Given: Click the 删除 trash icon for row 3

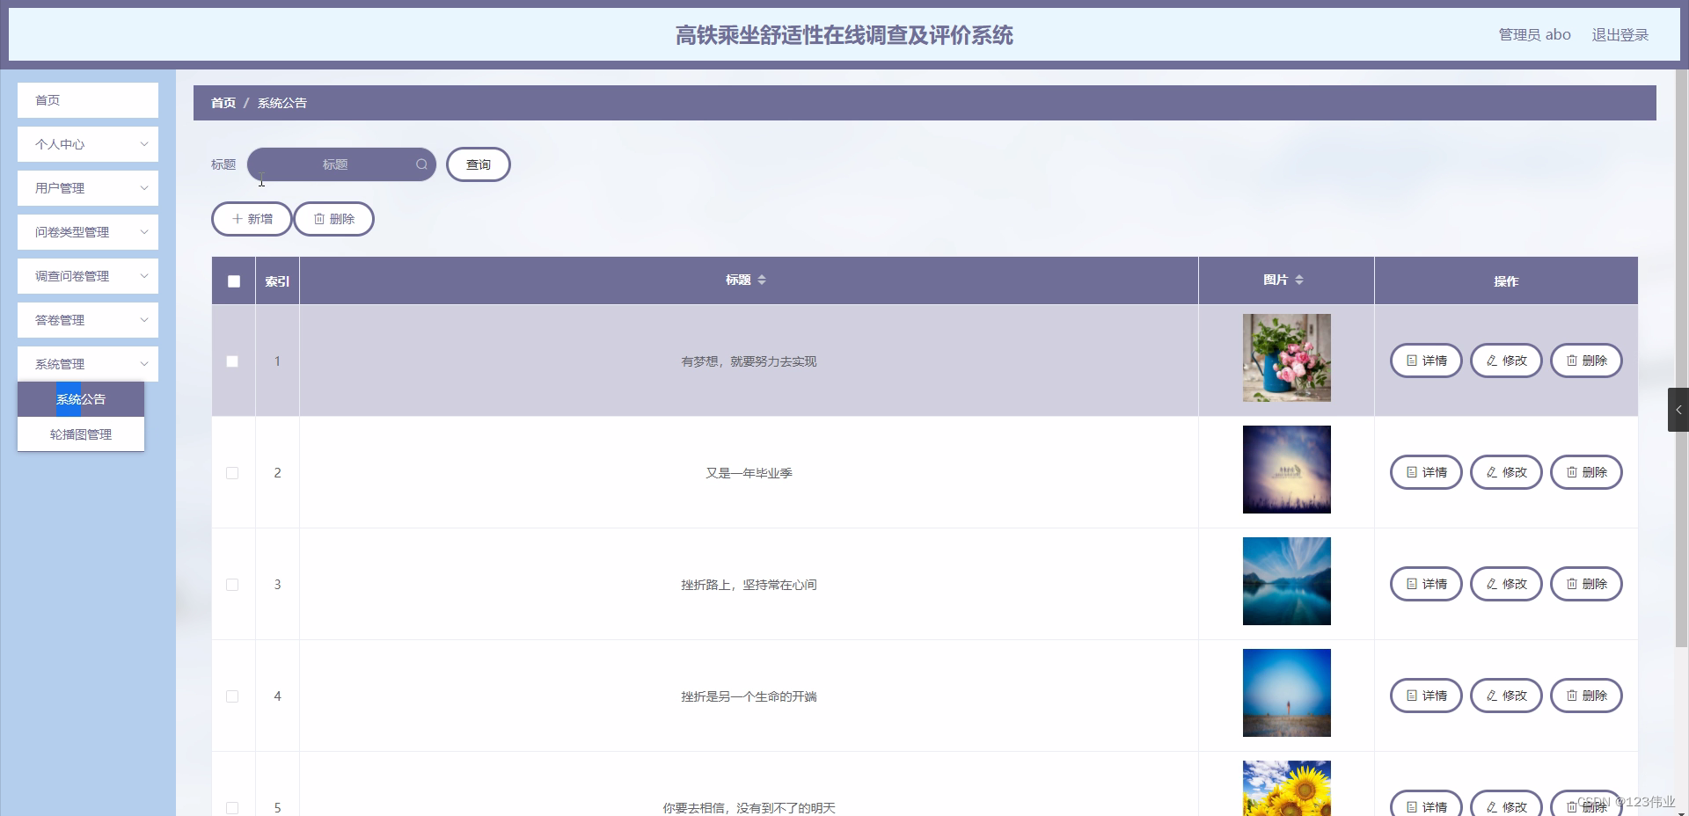Looking at the screenshot, I should point(1571,584).
